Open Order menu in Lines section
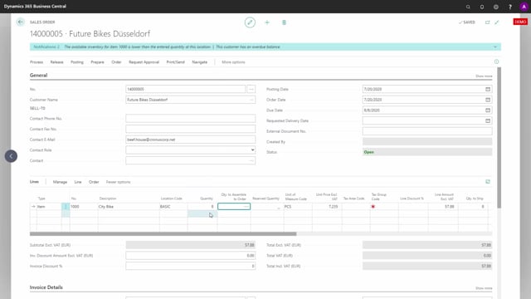Image resolution: width=531 pixels, height=299 pixels. tap(94, 182)
